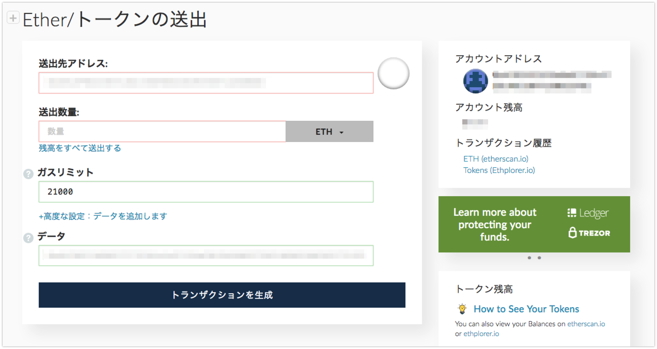
Task: Click the アカウント残高 heading text
Action: (x=489, y=107)
